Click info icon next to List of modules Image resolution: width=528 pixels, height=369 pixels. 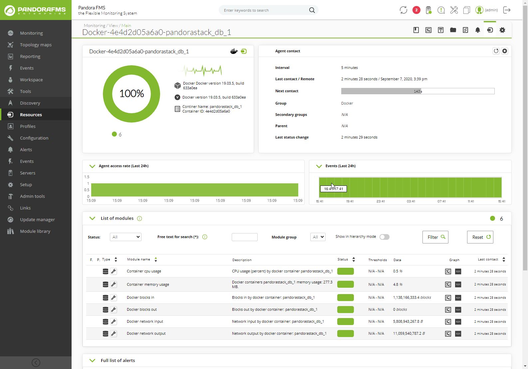(x=139, y=218)
